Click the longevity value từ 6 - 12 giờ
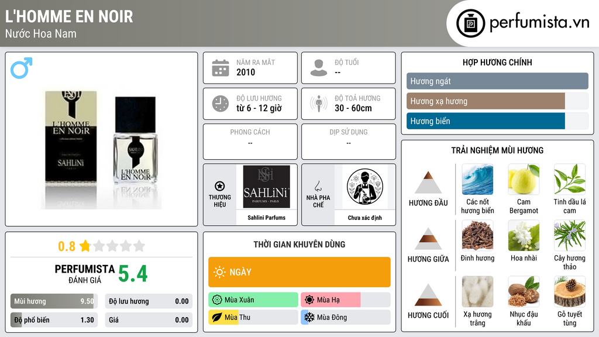599x337 pixels. pos(259,108)
